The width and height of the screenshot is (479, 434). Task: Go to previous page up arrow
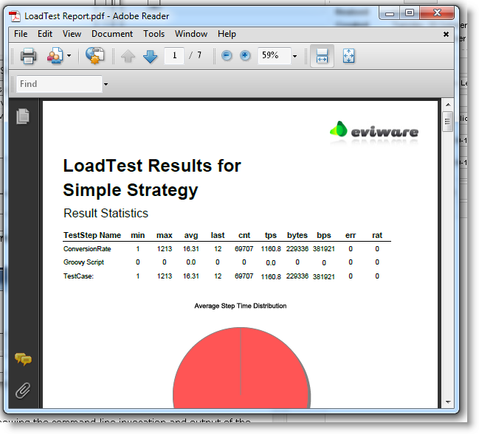128,56
